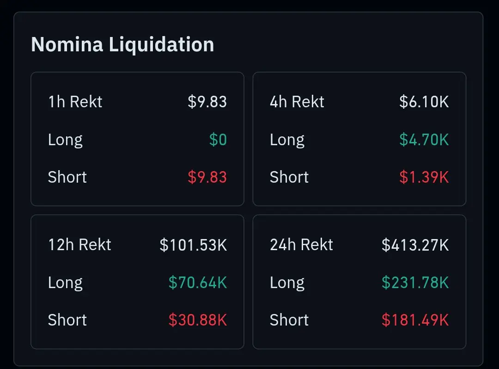Select the green 4h Long $4.70K value
This screenshot has height=369, width=499.
(424, 140)
